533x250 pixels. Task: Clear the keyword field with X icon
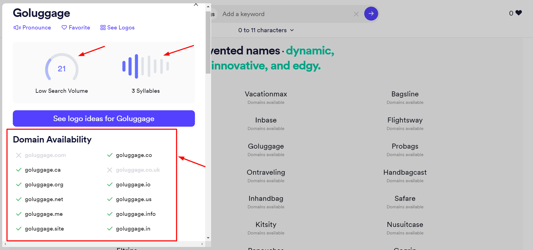coord(356,14)
